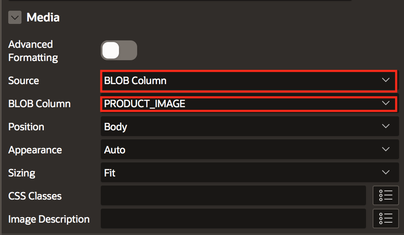Click the Source property label

click(x=24, y=80)
